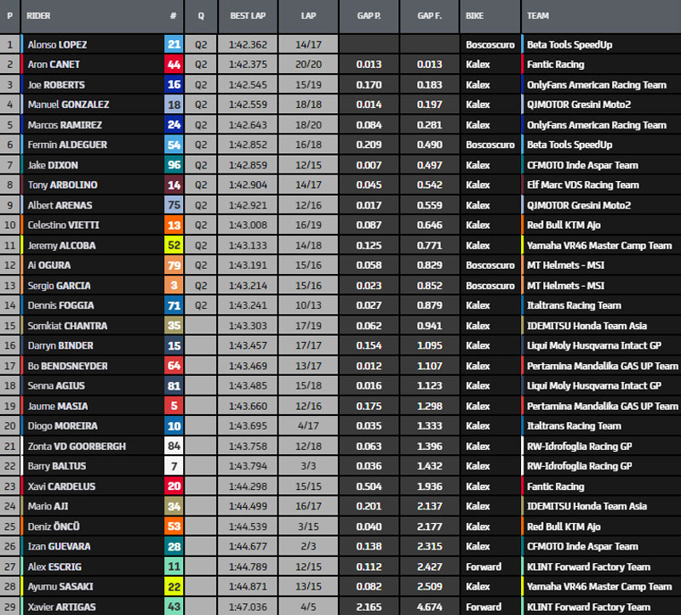This screenshot has width=681, height=615.
Task: Click the BIKE column header
Action: [x=475, y=15]
